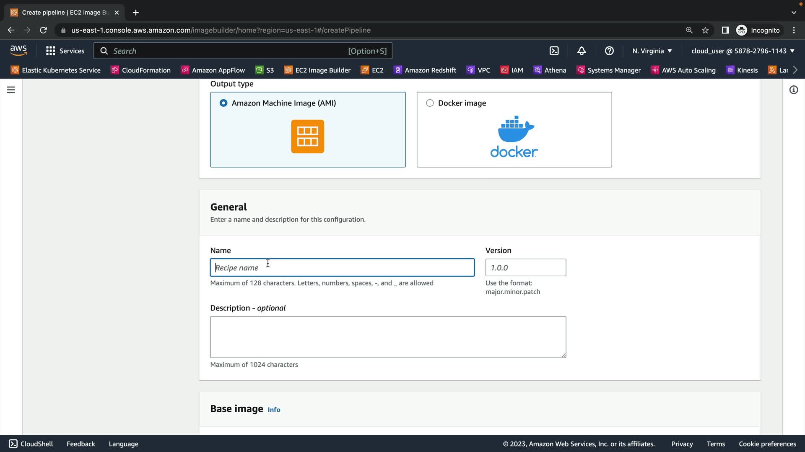Screen dimensions: 805x452
Task: Click the Info link beside Base image
Action: (274, 410)
